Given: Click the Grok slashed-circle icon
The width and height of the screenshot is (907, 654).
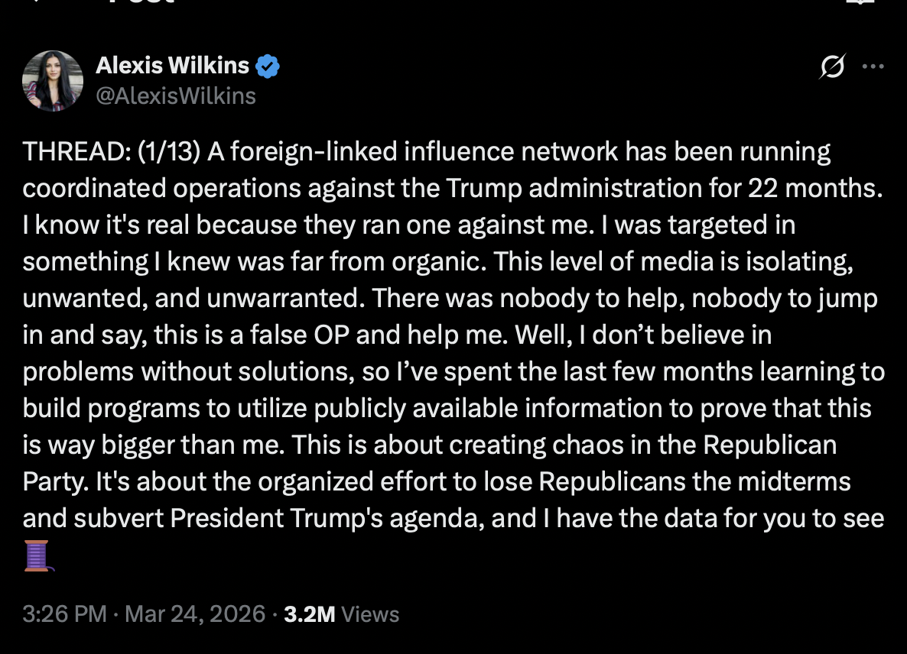Looking at the screenshot, I should (832, 67).
